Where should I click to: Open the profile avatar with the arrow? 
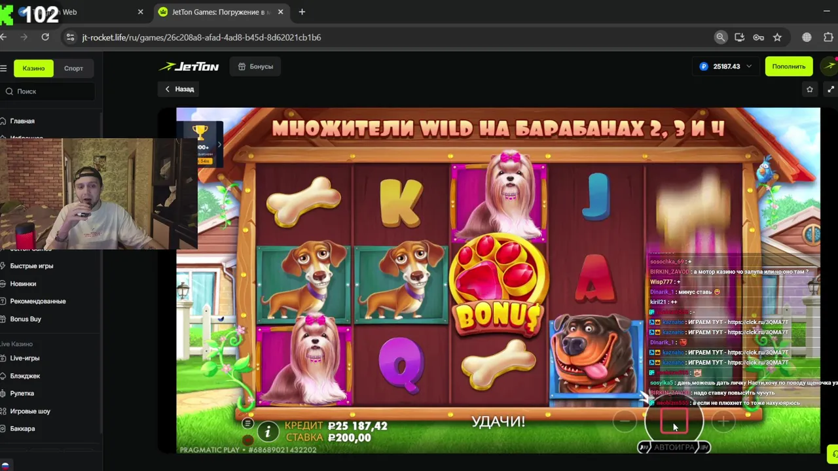(x=830, y=66)
